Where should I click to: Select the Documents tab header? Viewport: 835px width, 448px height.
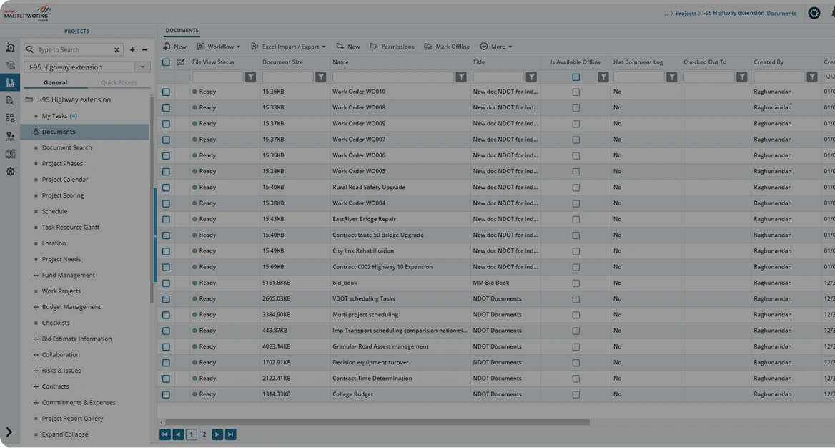[x=182, y=30]
